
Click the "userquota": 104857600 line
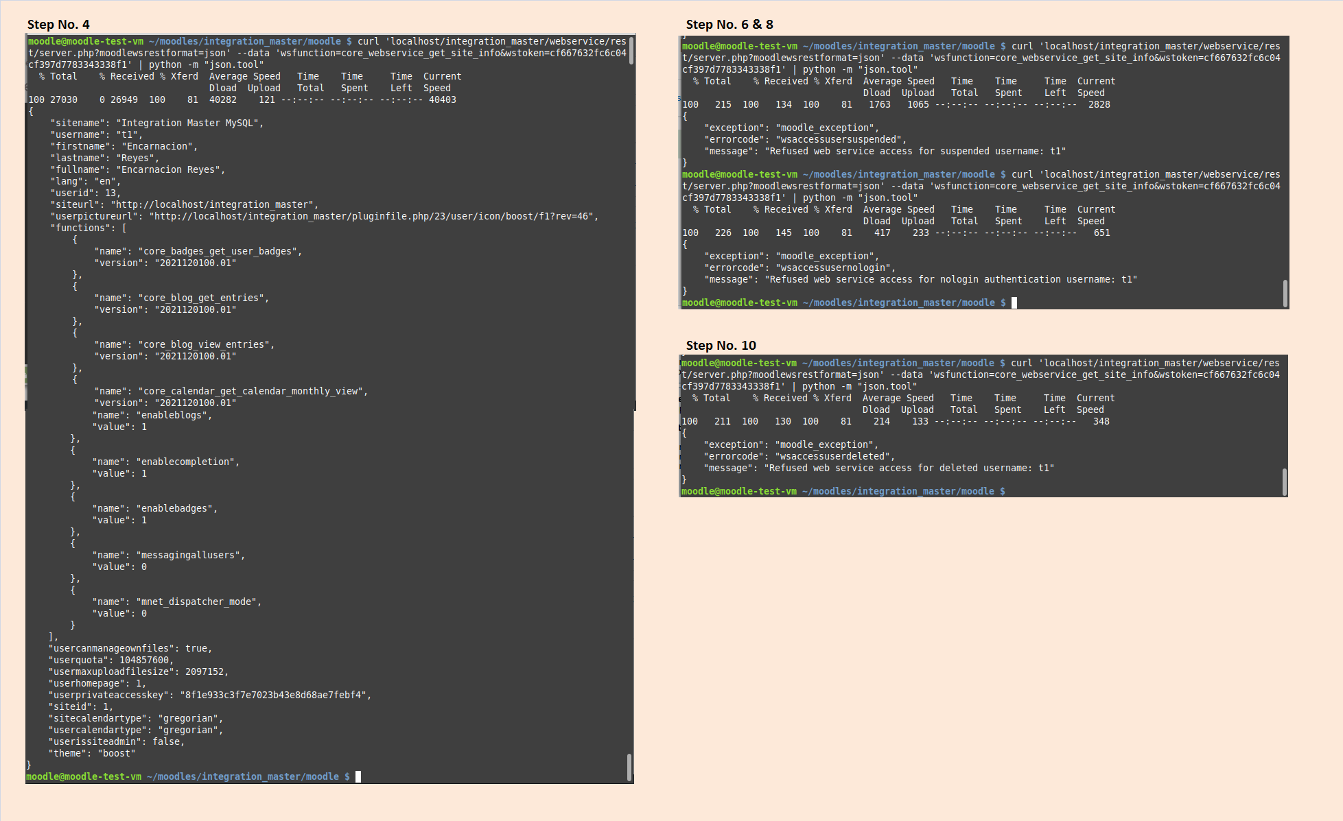pyautogui.click(x=111, y=661)
